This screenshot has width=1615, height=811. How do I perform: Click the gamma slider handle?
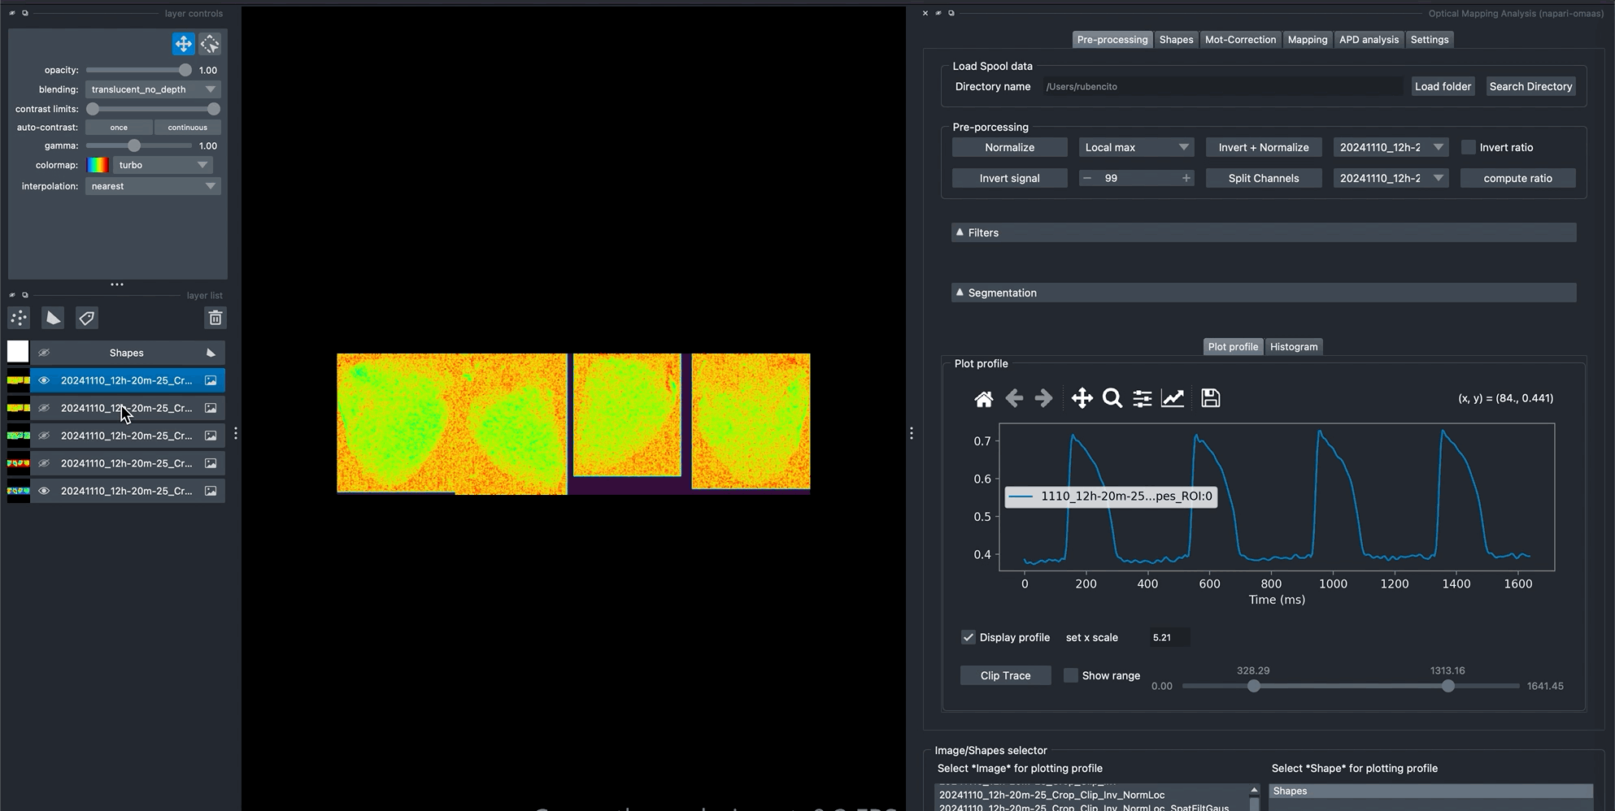[x=134, y=145]
